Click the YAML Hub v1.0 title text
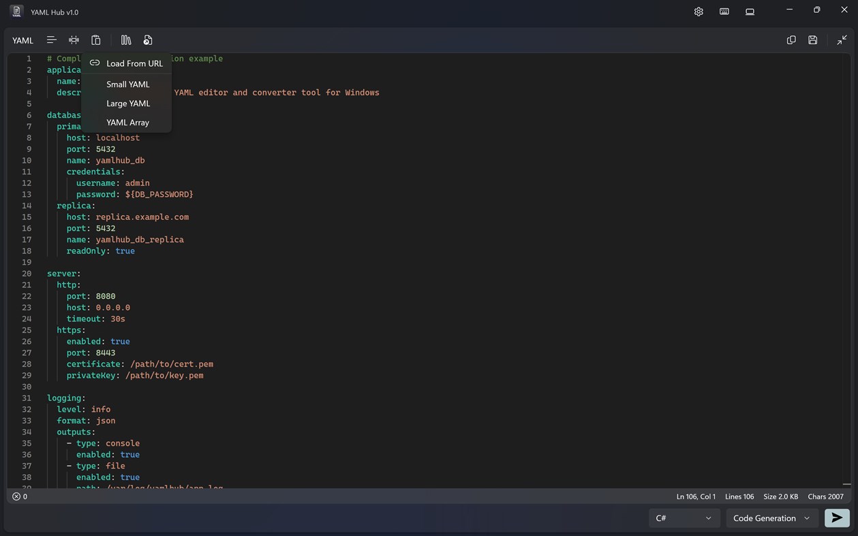Image resolution: width=858 pixels, height=536 pixels. pyautogui.click(x=55, y=12)
